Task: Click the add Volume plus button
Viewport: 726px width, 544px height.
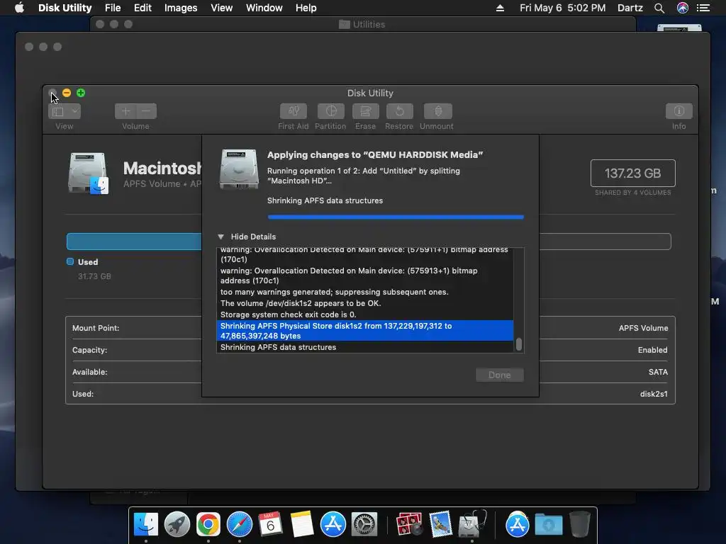Action: [x=125, y=111]
